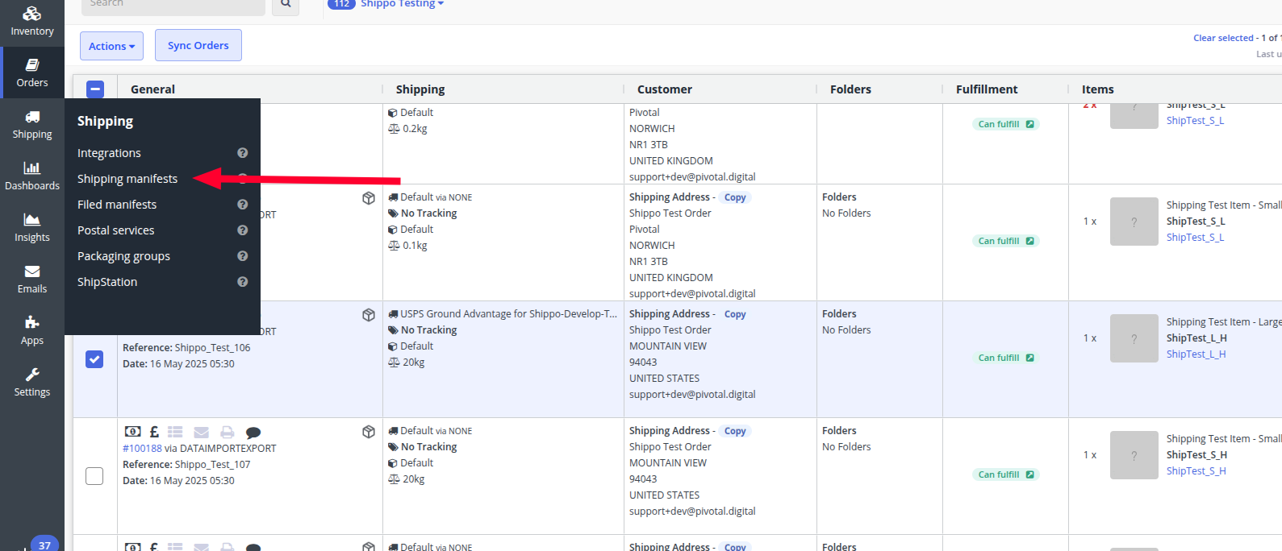Uncheck the Shippo_Test_106 order checkbox
The height and width of the screenshot is (551, 1282).
click(x=94, y=359)
